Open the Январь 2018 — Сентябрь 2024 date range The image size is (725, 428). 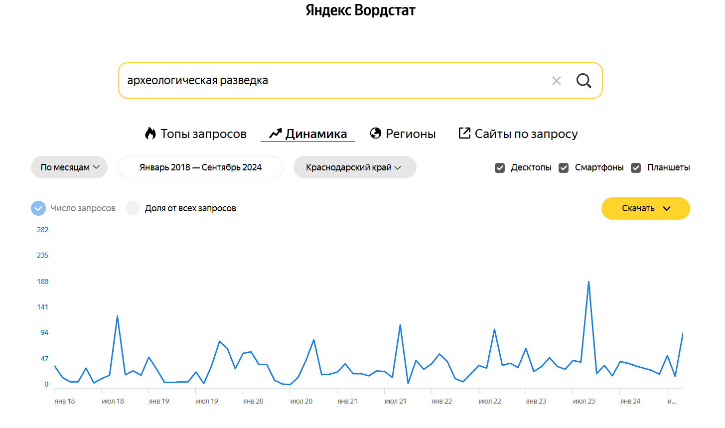point(200,167)
